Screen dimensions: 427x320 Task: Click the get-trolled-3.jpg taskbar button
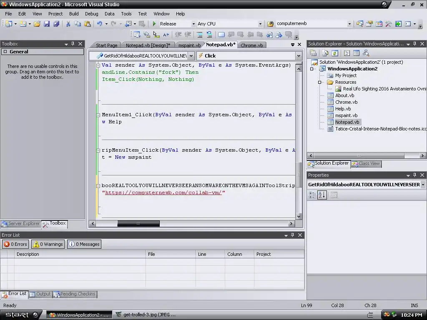pyautogui.click(x=146, y=315)
